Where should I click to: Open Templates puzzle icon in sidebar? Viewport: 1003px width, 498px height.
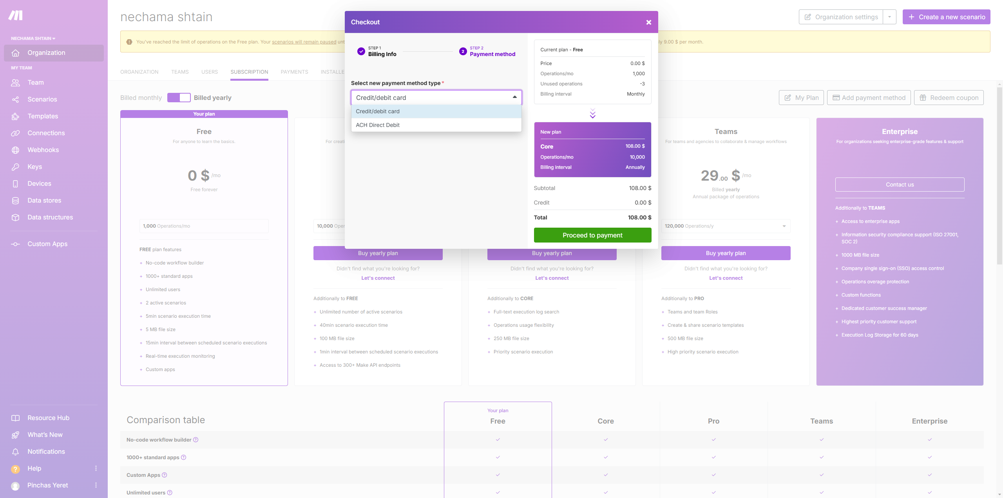pyautogui.click(x=15, y=116)
